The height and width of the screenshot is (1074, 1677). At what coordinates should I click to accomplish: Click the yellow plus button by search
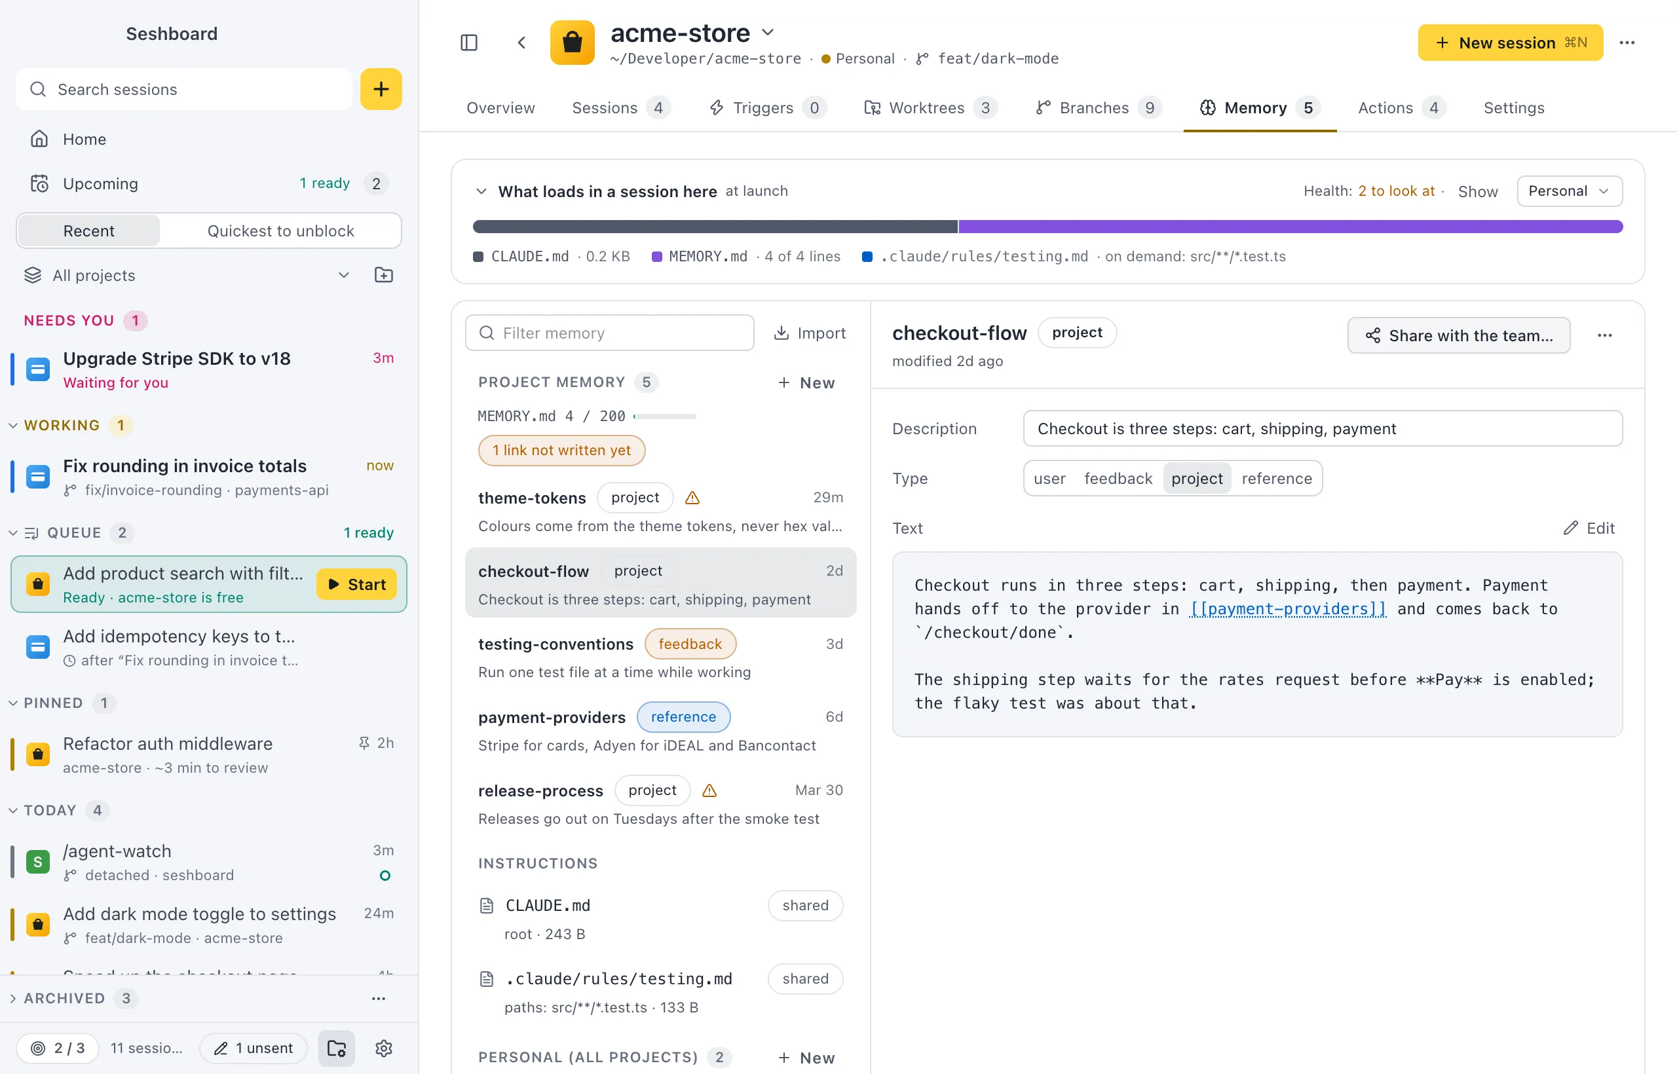(381, 89)
